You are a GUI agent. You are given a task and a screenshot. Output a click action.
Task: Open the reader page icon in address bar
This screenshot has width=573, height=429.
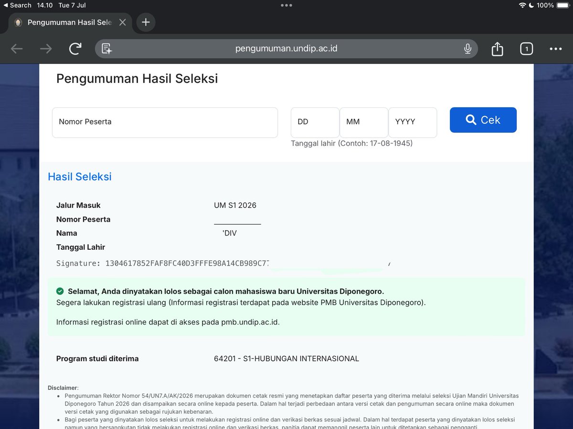(x=106, y=49)
